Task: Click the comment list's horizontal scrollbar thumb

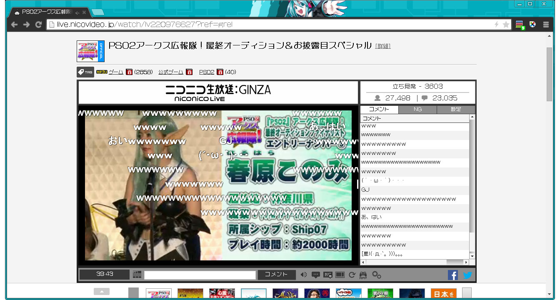Action: click(x=455, y=262)
